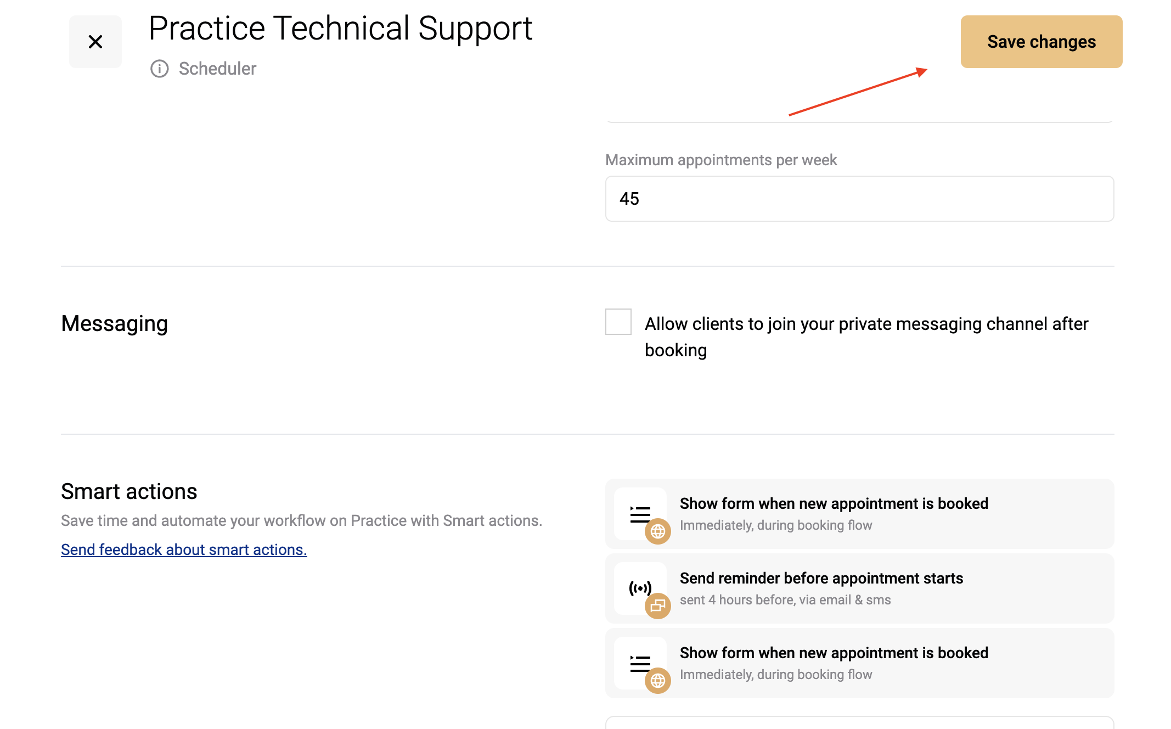
Task: Click the Practice Technical Support title
Action: 341,29
